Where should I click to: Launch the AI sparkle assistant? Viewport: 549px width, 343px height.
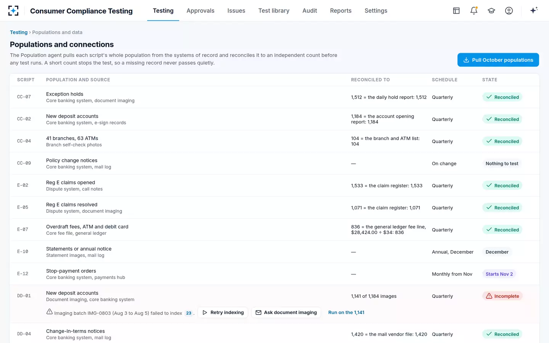534,10
